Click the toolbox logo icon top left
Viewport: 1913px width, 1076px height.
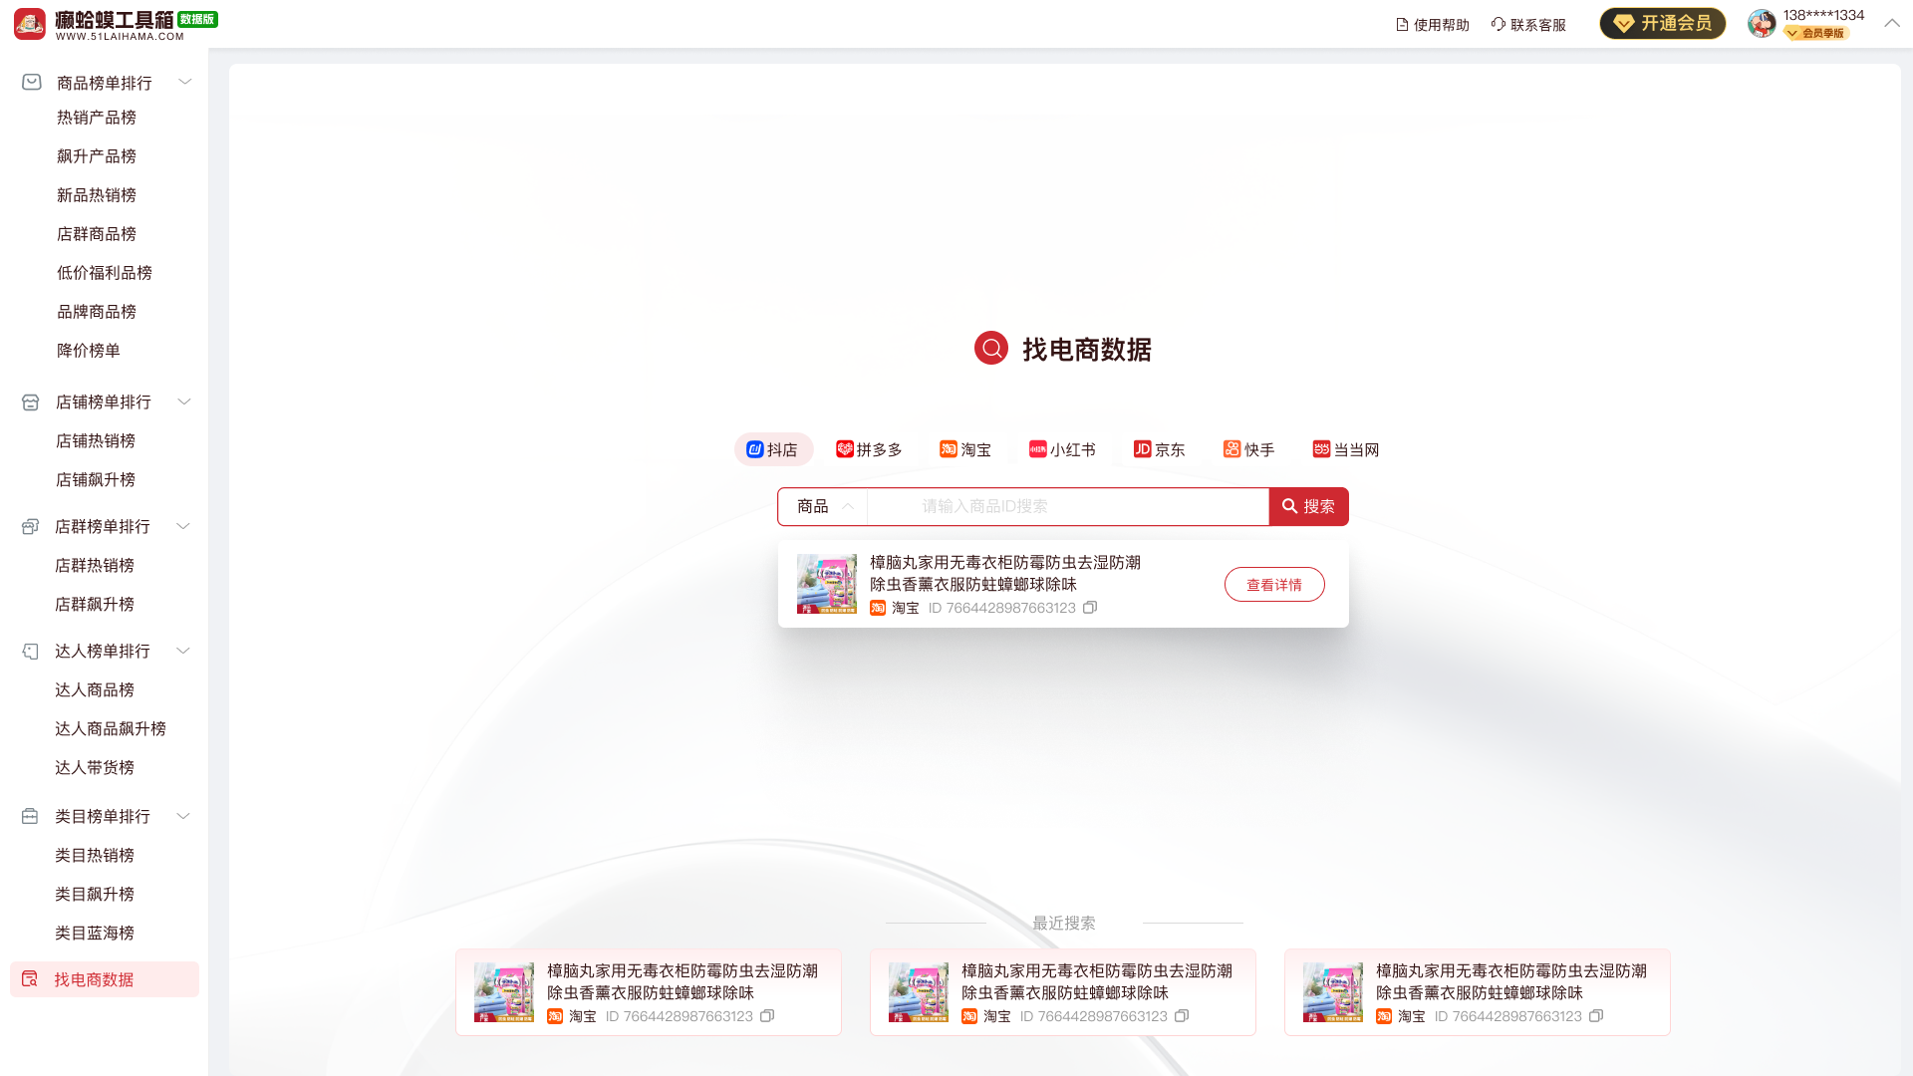30,24
